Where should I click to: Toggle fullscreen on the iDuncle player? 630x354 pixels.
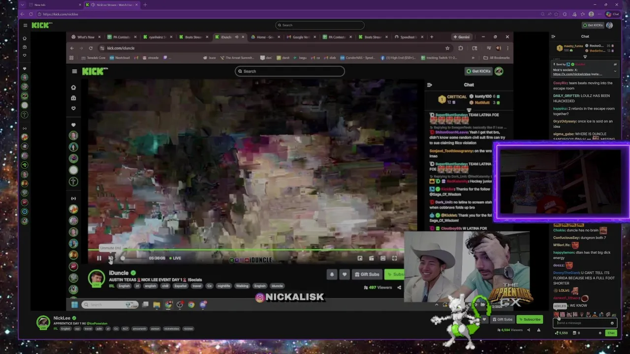click(x=394, y=258)
